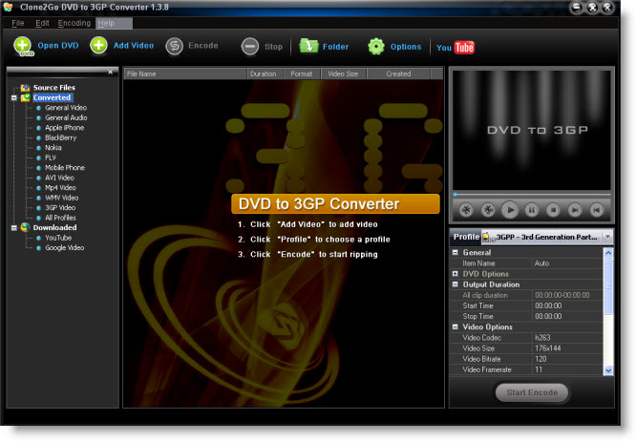
Task: Collapse the Output Duration group
Action: 456,284
